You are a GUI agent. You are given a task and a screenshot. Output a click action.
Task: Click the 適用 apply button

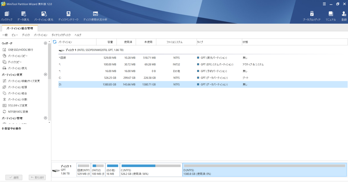click(x=14, y=177)
